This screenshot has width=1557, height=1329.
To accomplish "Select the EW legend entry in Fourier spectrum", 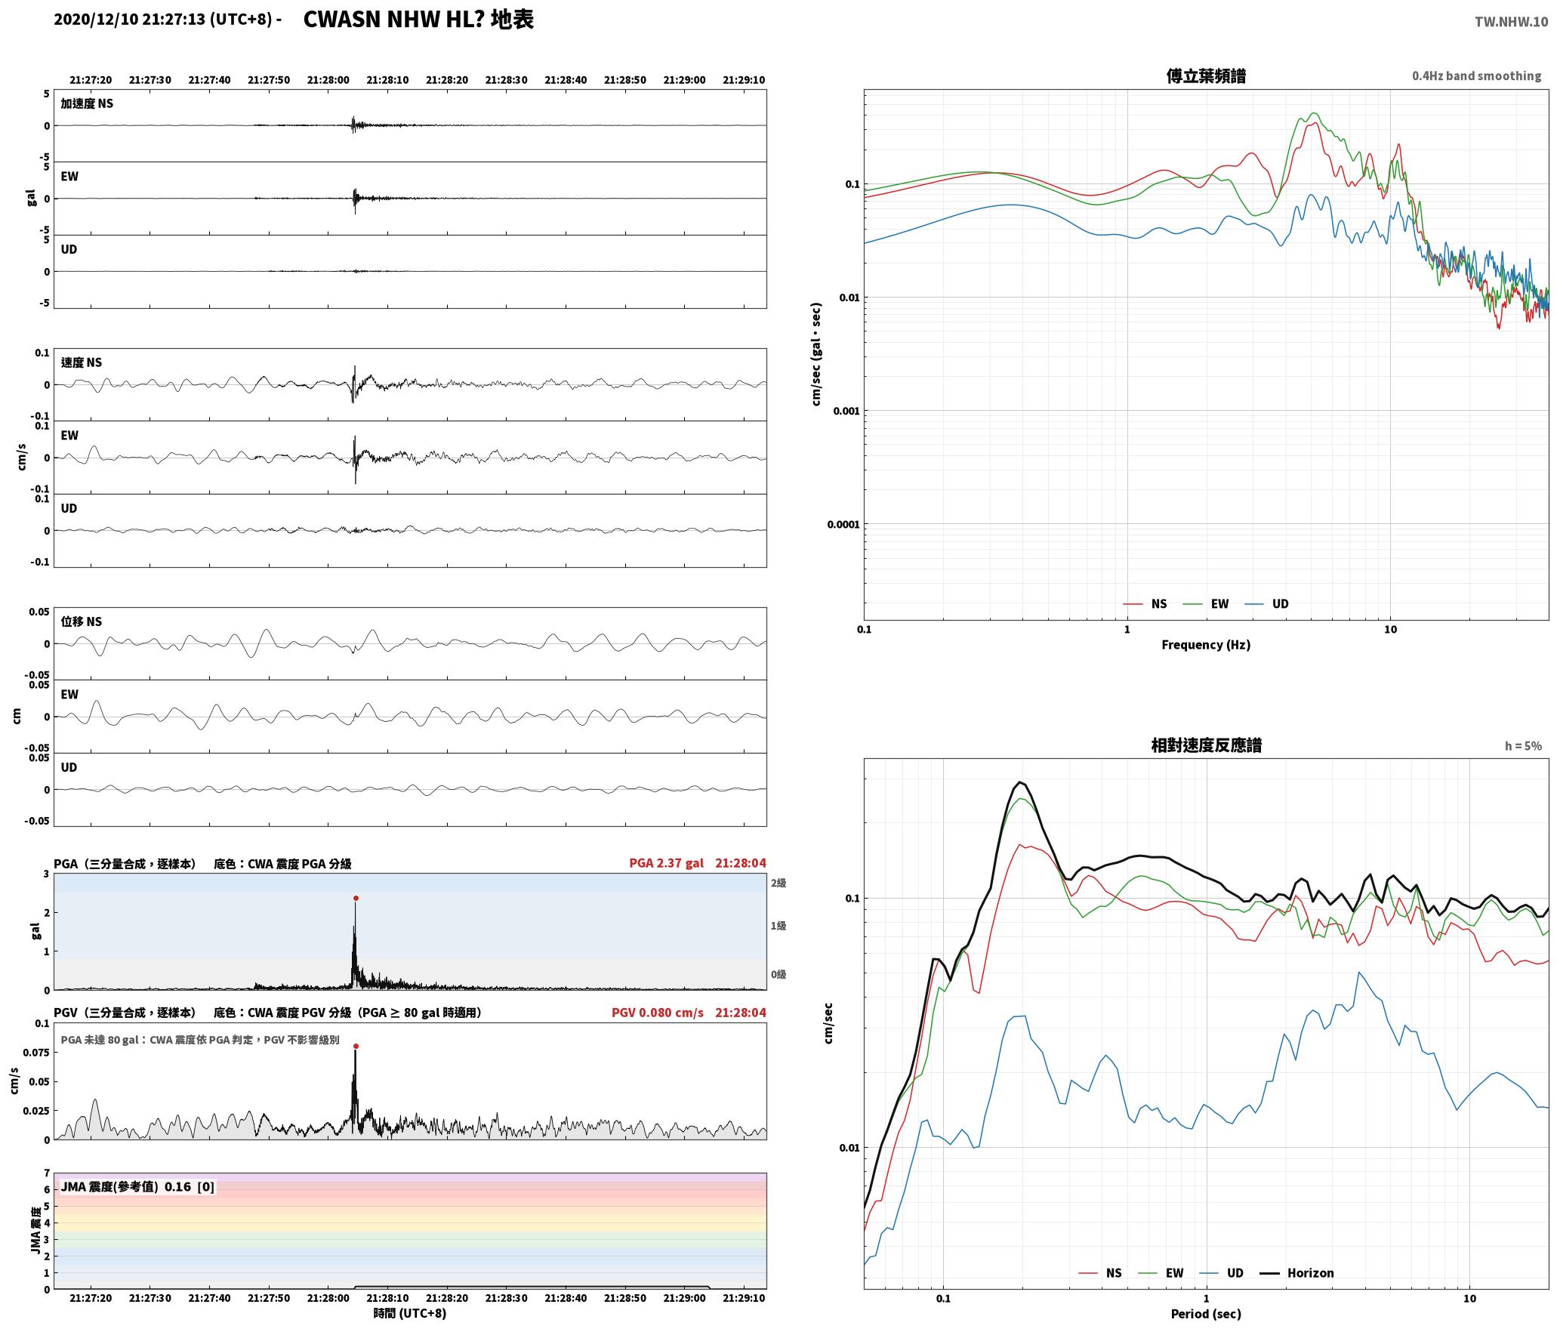I will point(1205,604).
